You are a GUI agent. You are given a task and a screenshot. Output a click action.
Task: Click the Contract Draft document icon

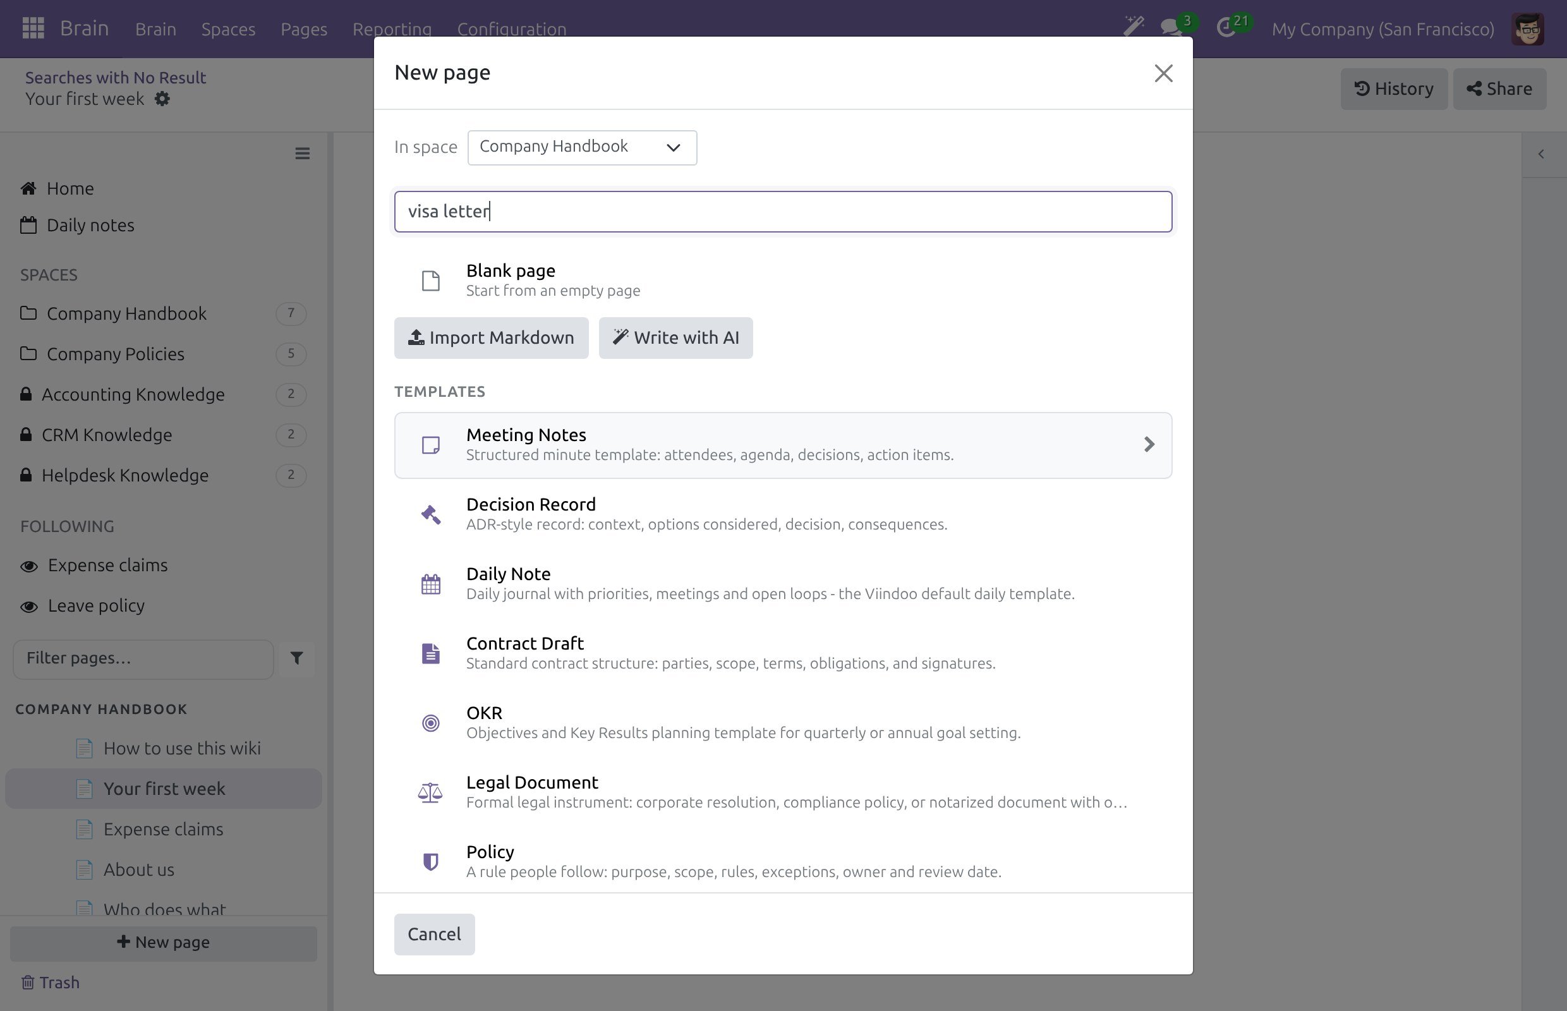click(x=431, y=654)
